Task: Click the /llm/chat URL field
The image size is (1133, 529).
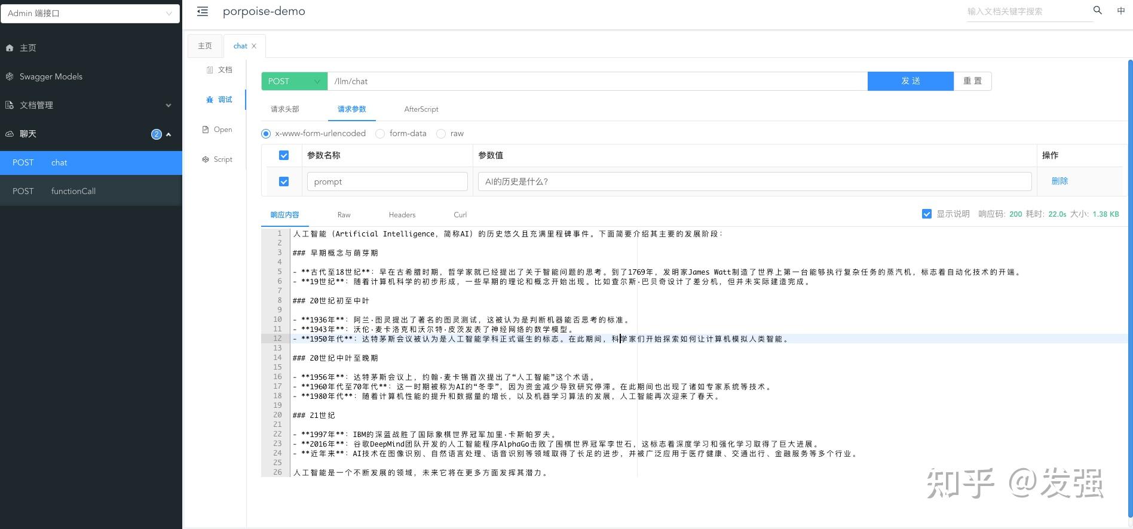Action: click(598, 81)
